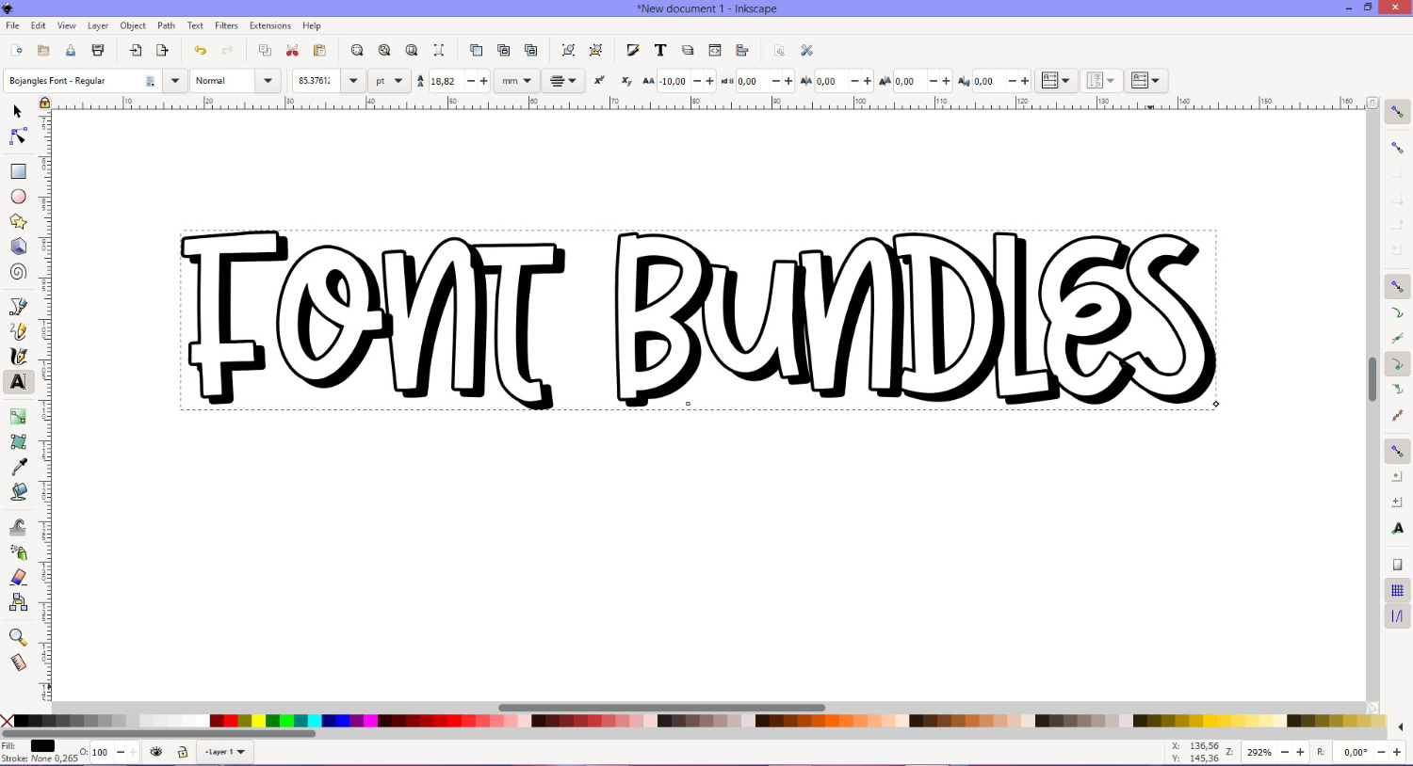This screenshot has height=766, width=1413.
Task: Open the Text and Font dialog icon
Action: point(660,51)
